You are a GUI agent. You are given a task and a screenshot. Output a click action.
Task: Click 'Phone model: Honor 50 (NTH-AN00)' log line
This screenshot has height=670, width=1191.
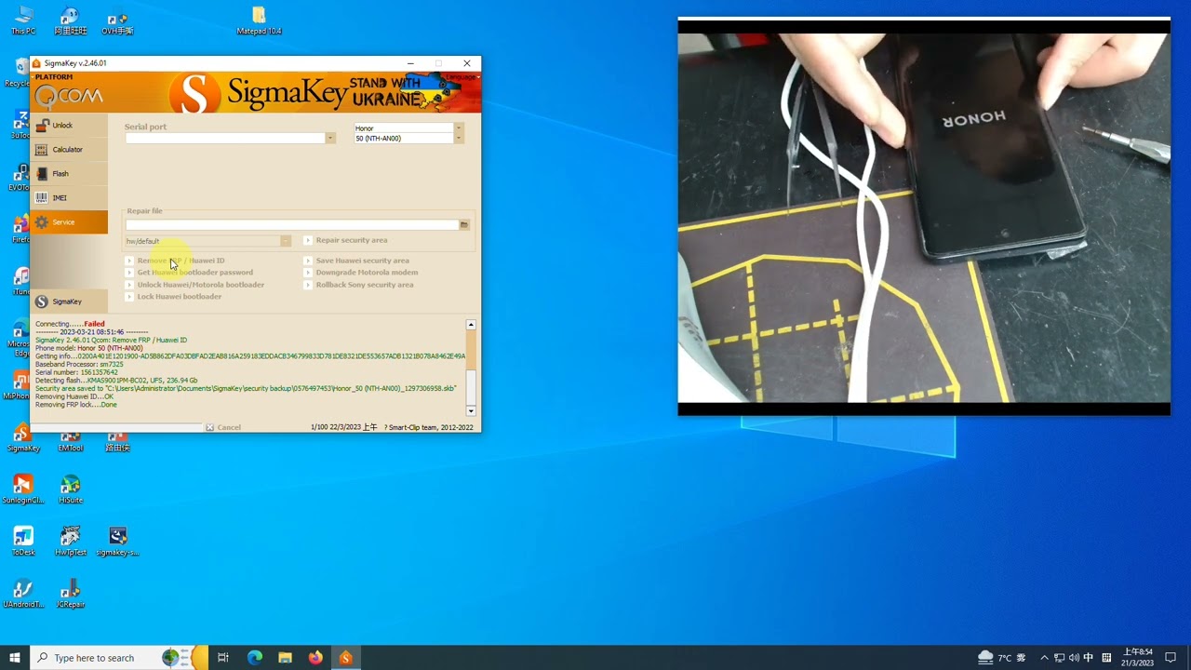click(89, 348)
